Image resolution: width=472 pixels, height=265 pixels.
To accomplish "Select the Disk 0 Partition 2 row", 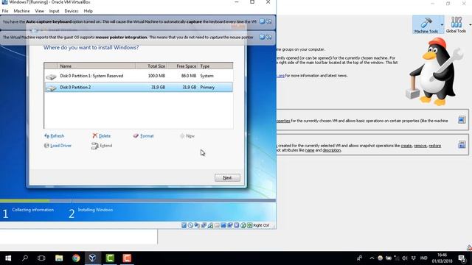I will [139, 87].
